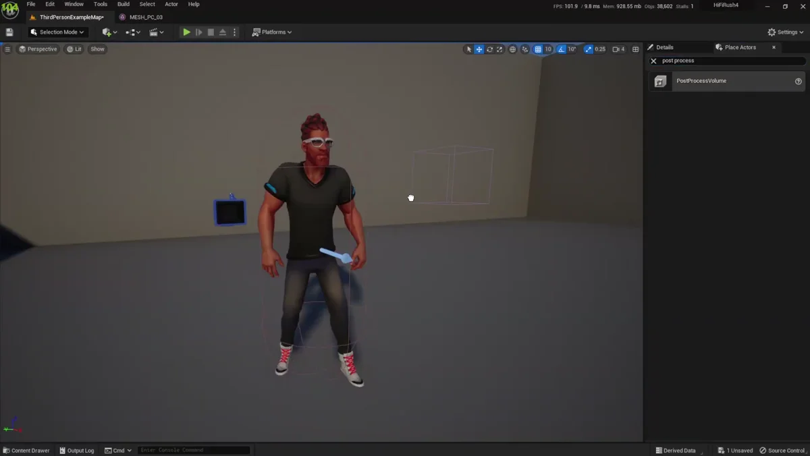Toggle the world/local coordinate system globe icon

[x=512, y=49]
